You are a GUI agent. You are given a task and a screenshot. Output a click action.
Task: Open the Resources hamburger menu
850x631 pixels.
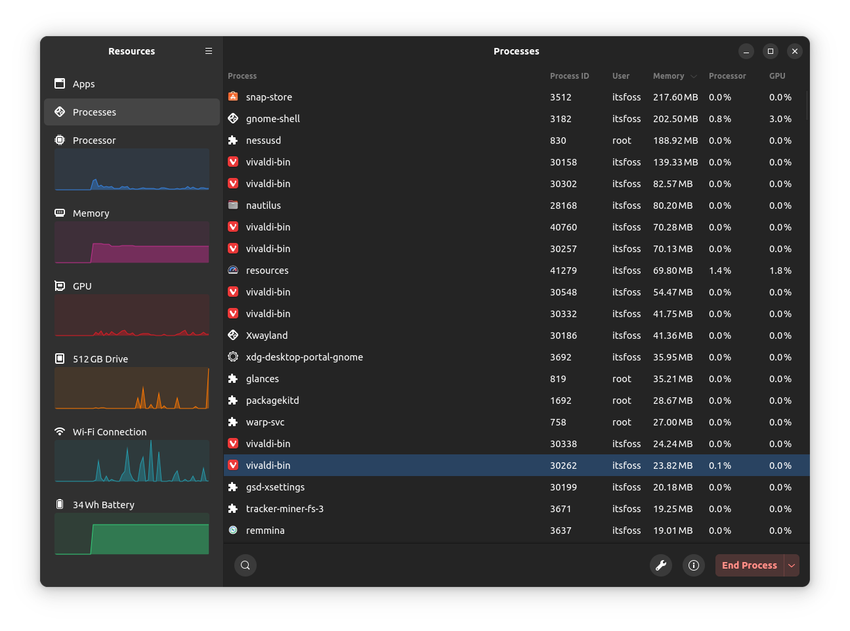pos(209,51)
